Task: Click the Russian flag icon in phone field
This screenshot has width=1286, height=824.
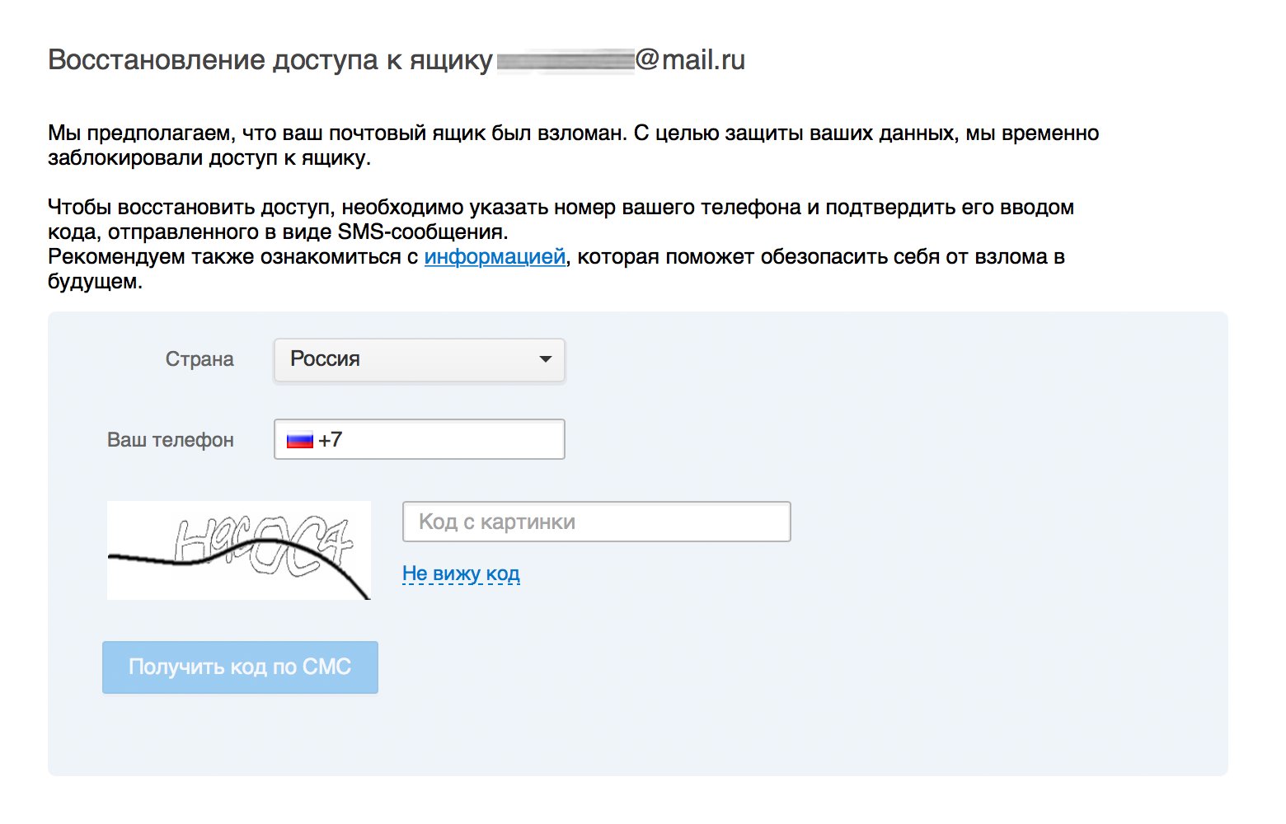Action: click(299, 440)
